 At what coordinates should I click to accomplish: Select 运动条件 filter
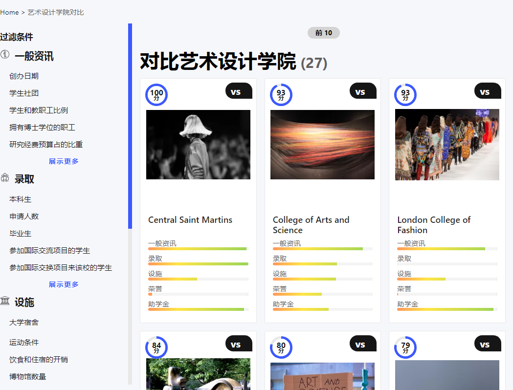click(x=24, y=342)
